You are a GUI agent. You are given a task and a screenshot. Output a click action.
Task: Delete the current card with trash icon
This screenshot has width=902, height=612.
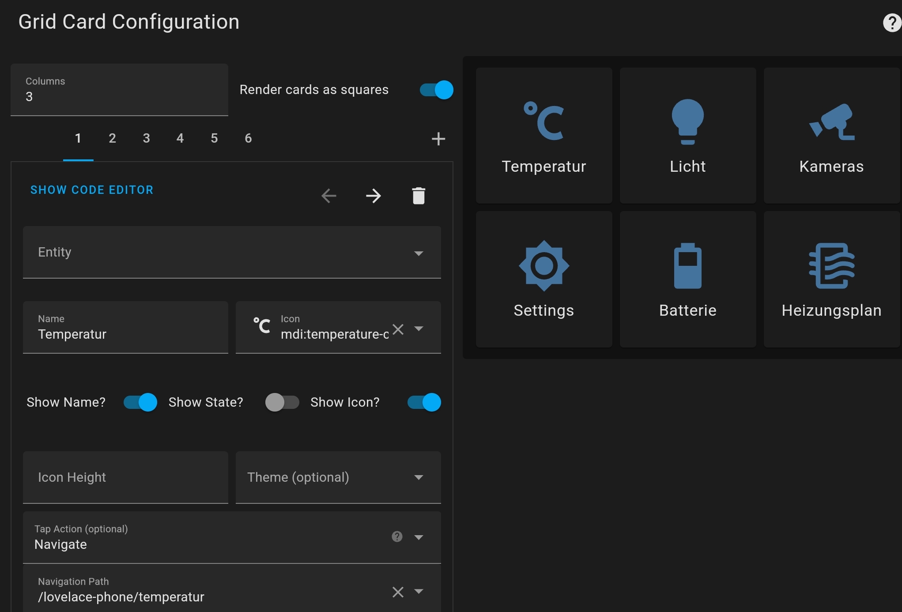(419, 196)
